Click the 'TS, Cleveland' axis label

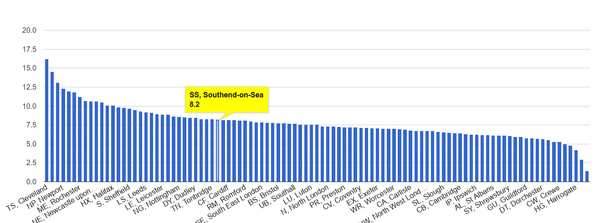coord(27,198)
